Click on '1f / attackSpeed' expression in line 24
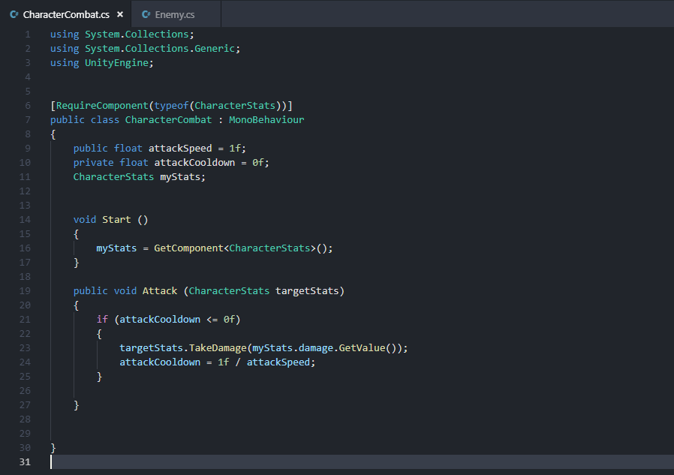The image size is (674, 475). (x=263, y=362)
